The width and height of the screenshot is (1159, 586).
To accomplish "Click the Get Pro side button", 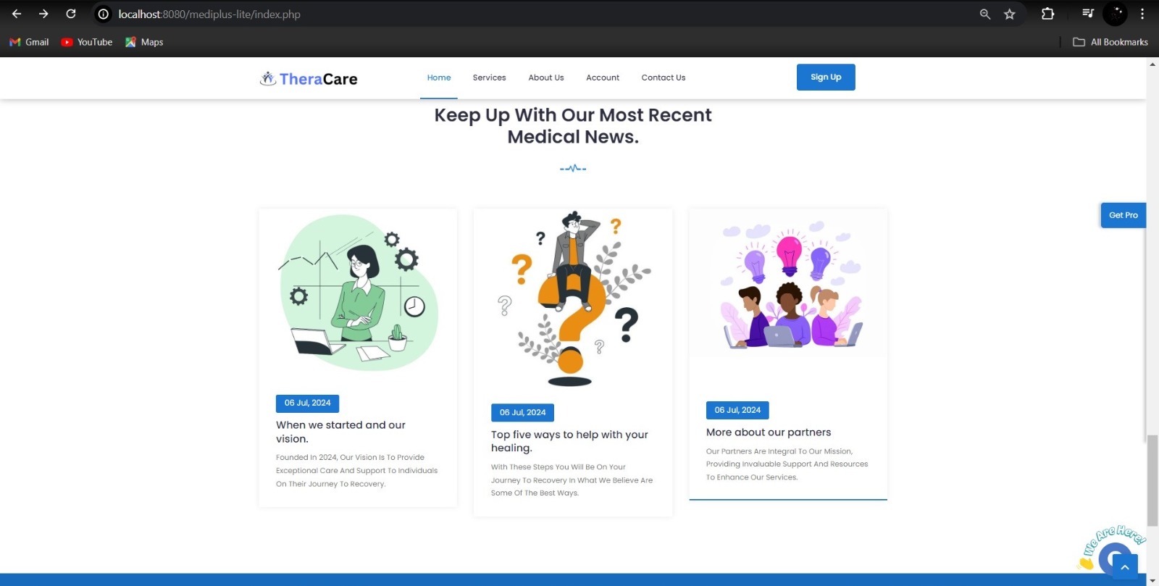I will pos(1124,215).
